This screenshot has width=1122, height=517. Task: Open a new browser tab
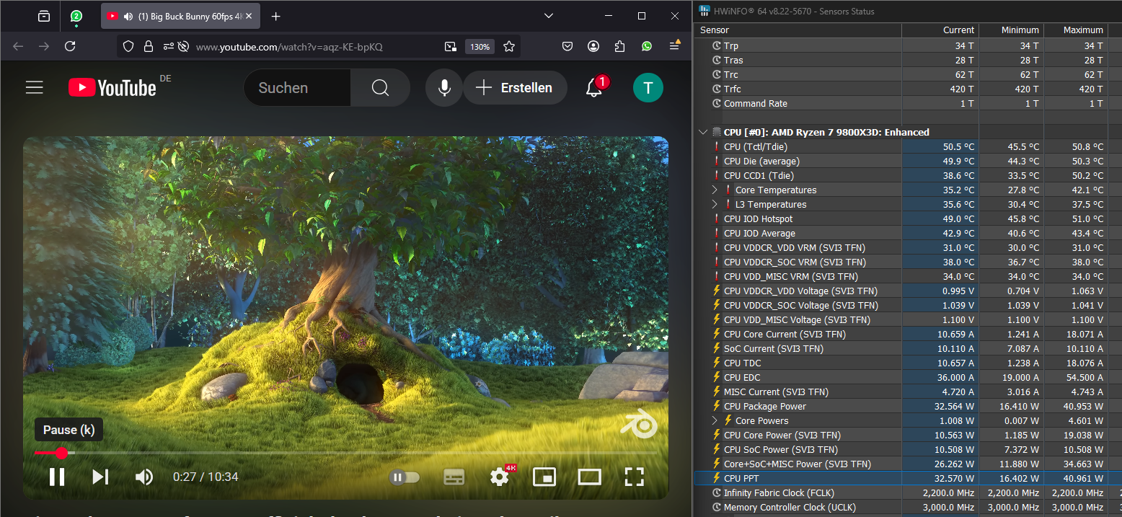click(275, 16)
